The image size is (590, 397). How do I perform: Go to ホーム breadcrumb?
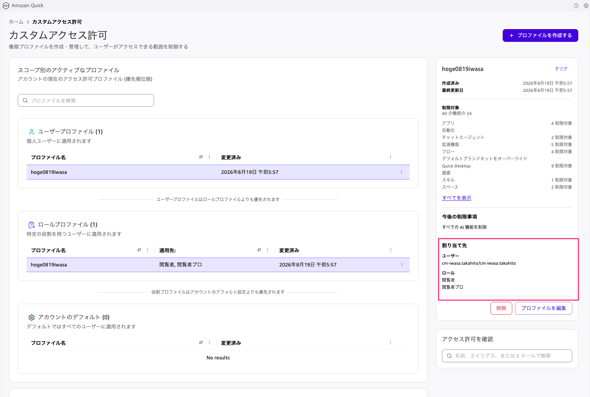coord(16,22)
